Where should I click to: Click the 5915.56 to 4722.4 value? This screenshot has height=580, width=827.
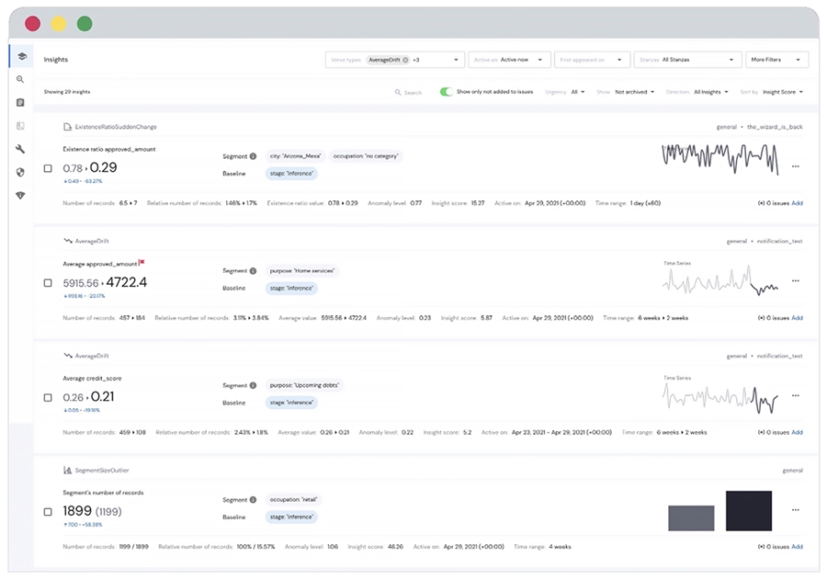tap(105, 282)
